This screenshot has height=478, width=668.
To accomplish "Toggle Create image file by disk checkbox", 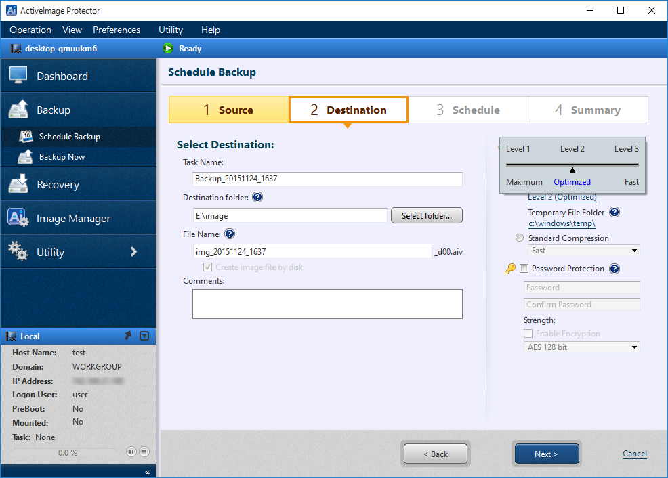I will coord(207,267).
